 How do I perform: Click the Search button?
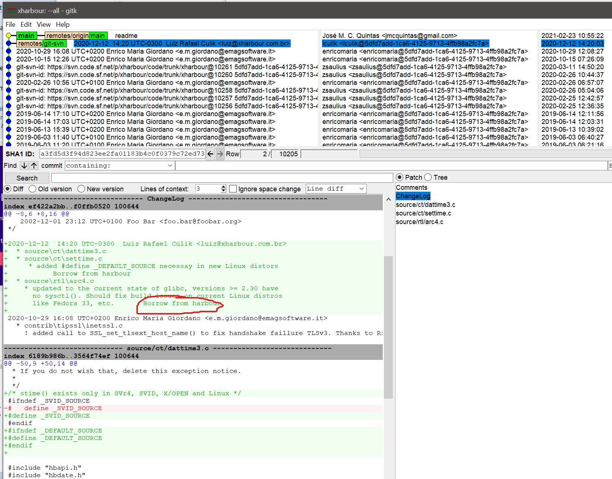[27, 178]
